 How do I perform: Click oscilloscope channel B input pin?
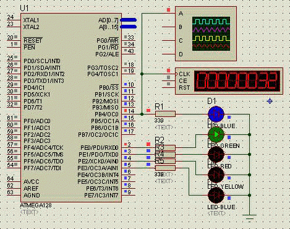(169, 27)
